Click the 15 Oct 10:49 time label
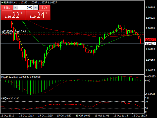This screenshot has width=157, height=118. (83, 115)
